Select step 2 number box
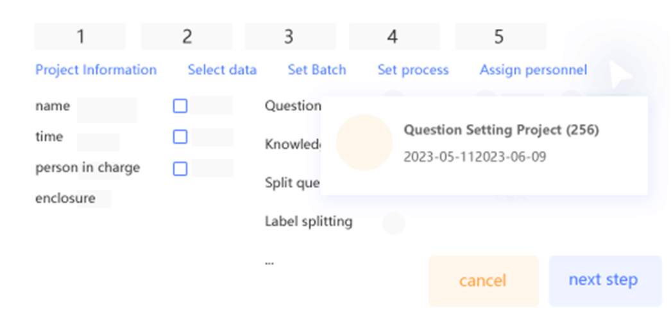 [x=187, y=37]
